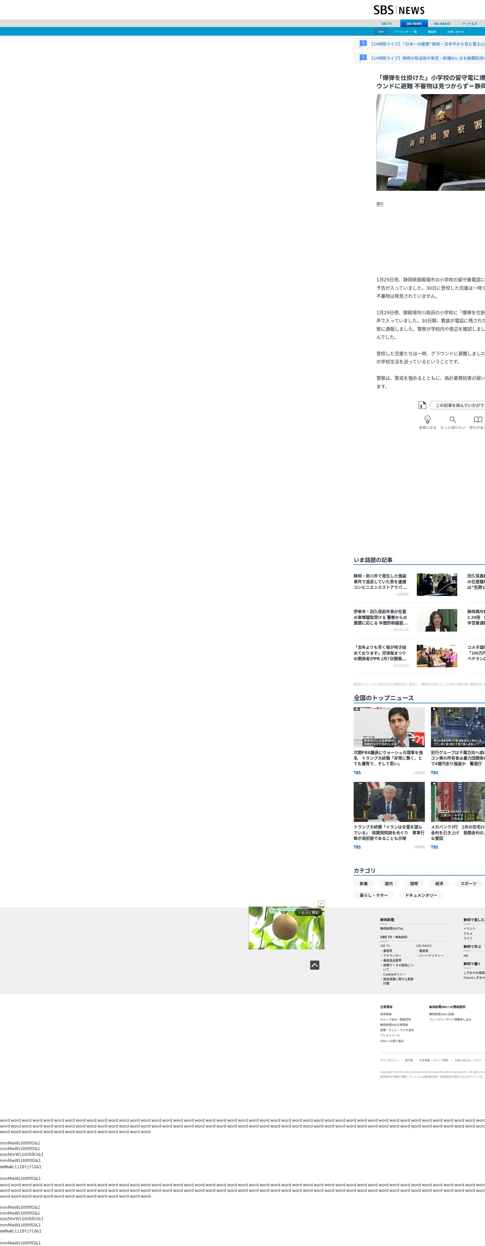Select アナウンサー一覧 in blue submenu
Viewport: 485px width, 1246px height.
405,32
